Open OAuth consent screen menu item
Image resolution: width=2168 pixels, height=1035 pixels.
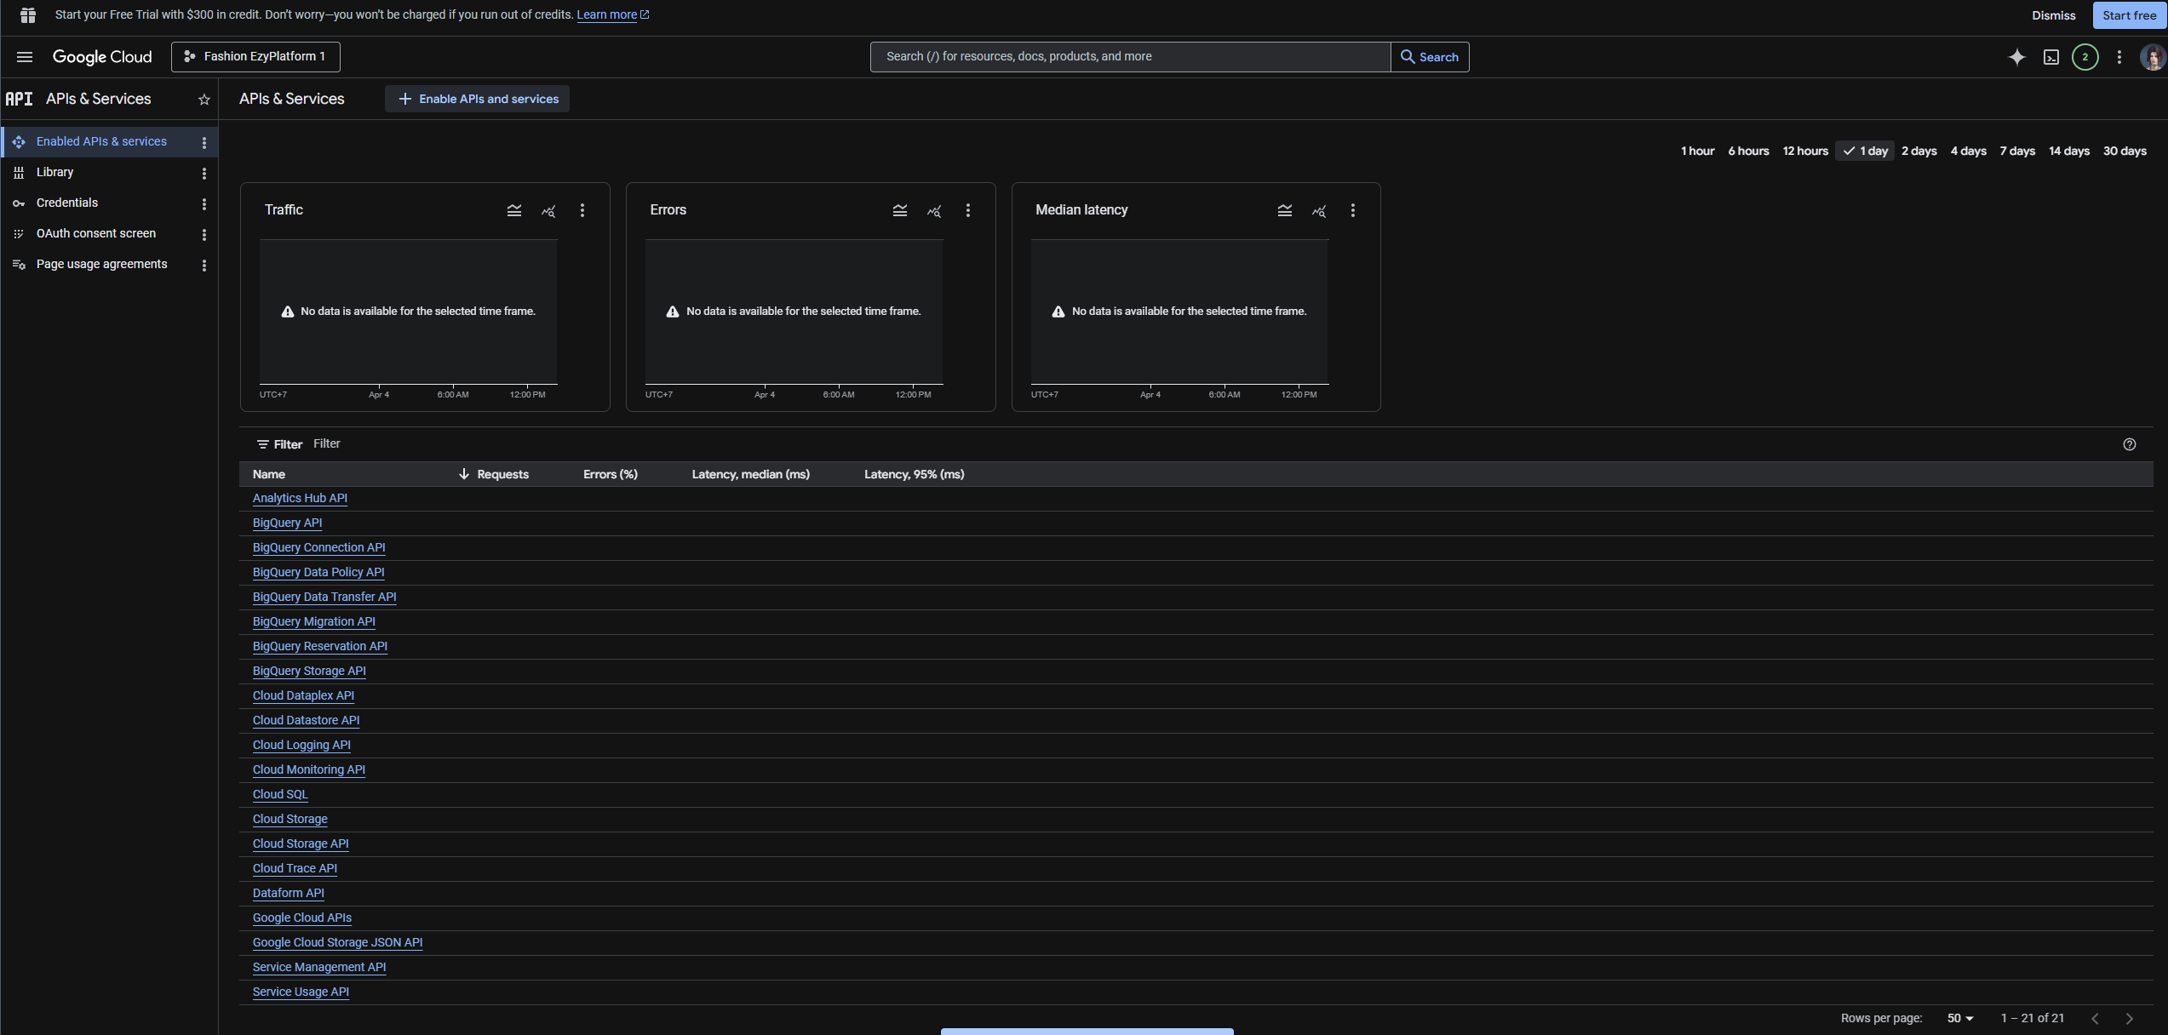(x=96, y=233)
